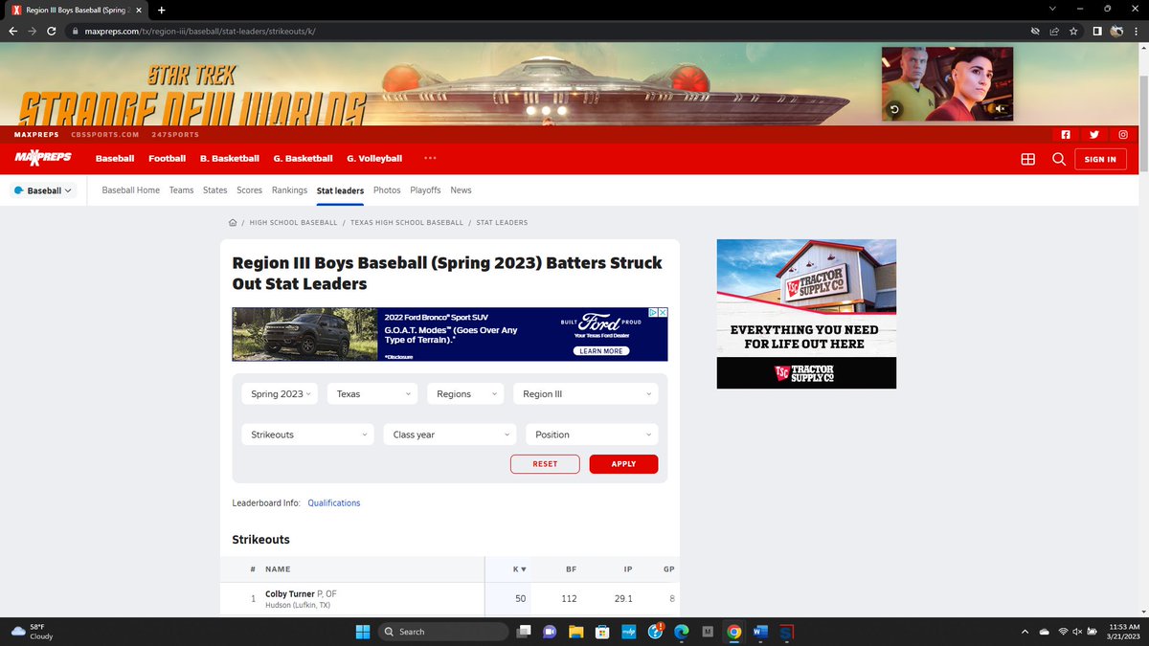This screenshot has width=1149, height=646.
Task: Open Microsoft Edge from taskbar
Action: click(682, 632)
